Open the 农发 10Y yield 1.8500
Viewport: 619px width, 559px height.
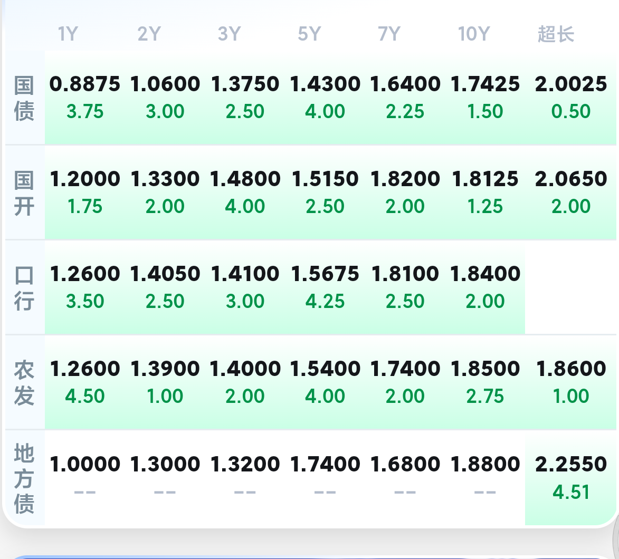pyautogui.click(x=485, y=369)
